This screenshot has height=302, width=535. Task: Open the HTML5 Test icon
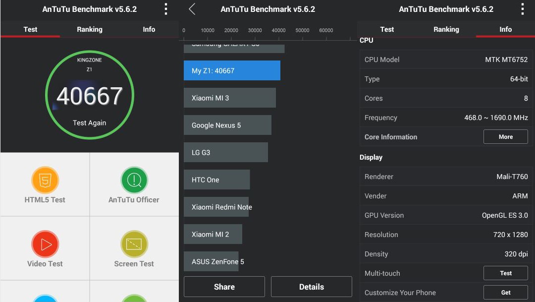(x=45, y=180)
